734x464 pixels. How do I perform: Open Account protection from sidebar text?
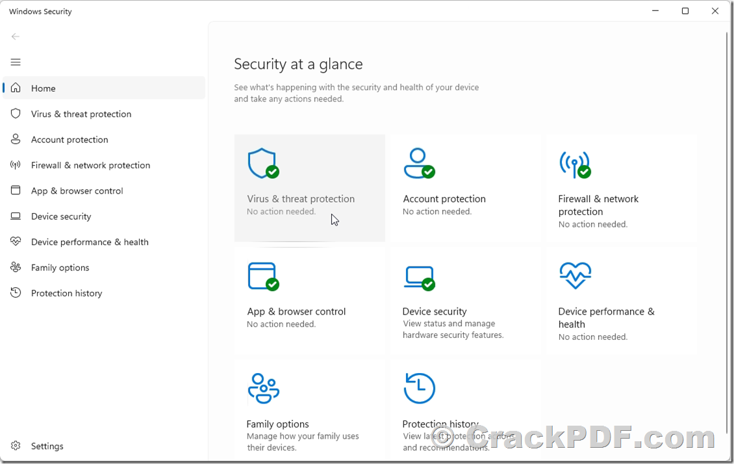point(70,140)
